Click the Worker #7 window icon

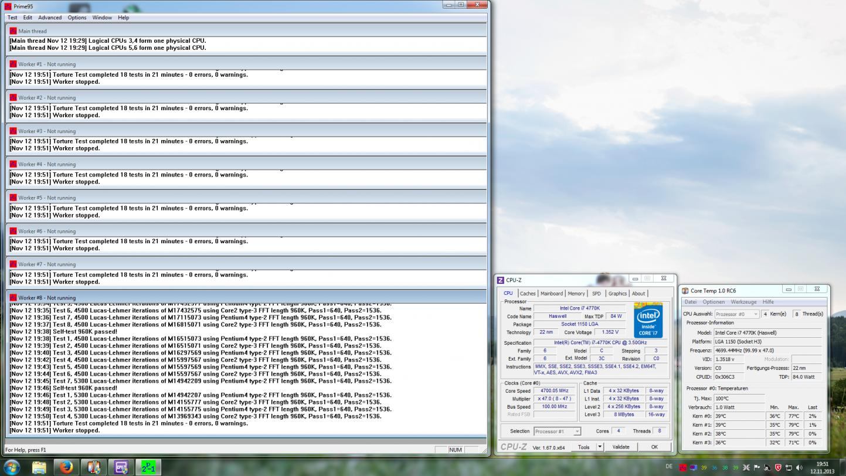point(13,264)
